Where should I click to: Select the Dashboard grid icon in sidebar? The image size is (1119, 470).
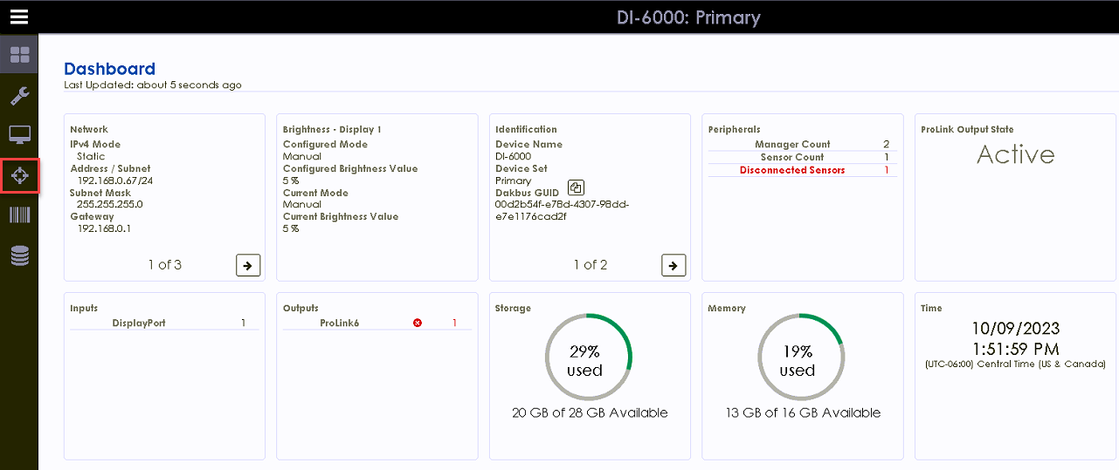coord(19,57)
